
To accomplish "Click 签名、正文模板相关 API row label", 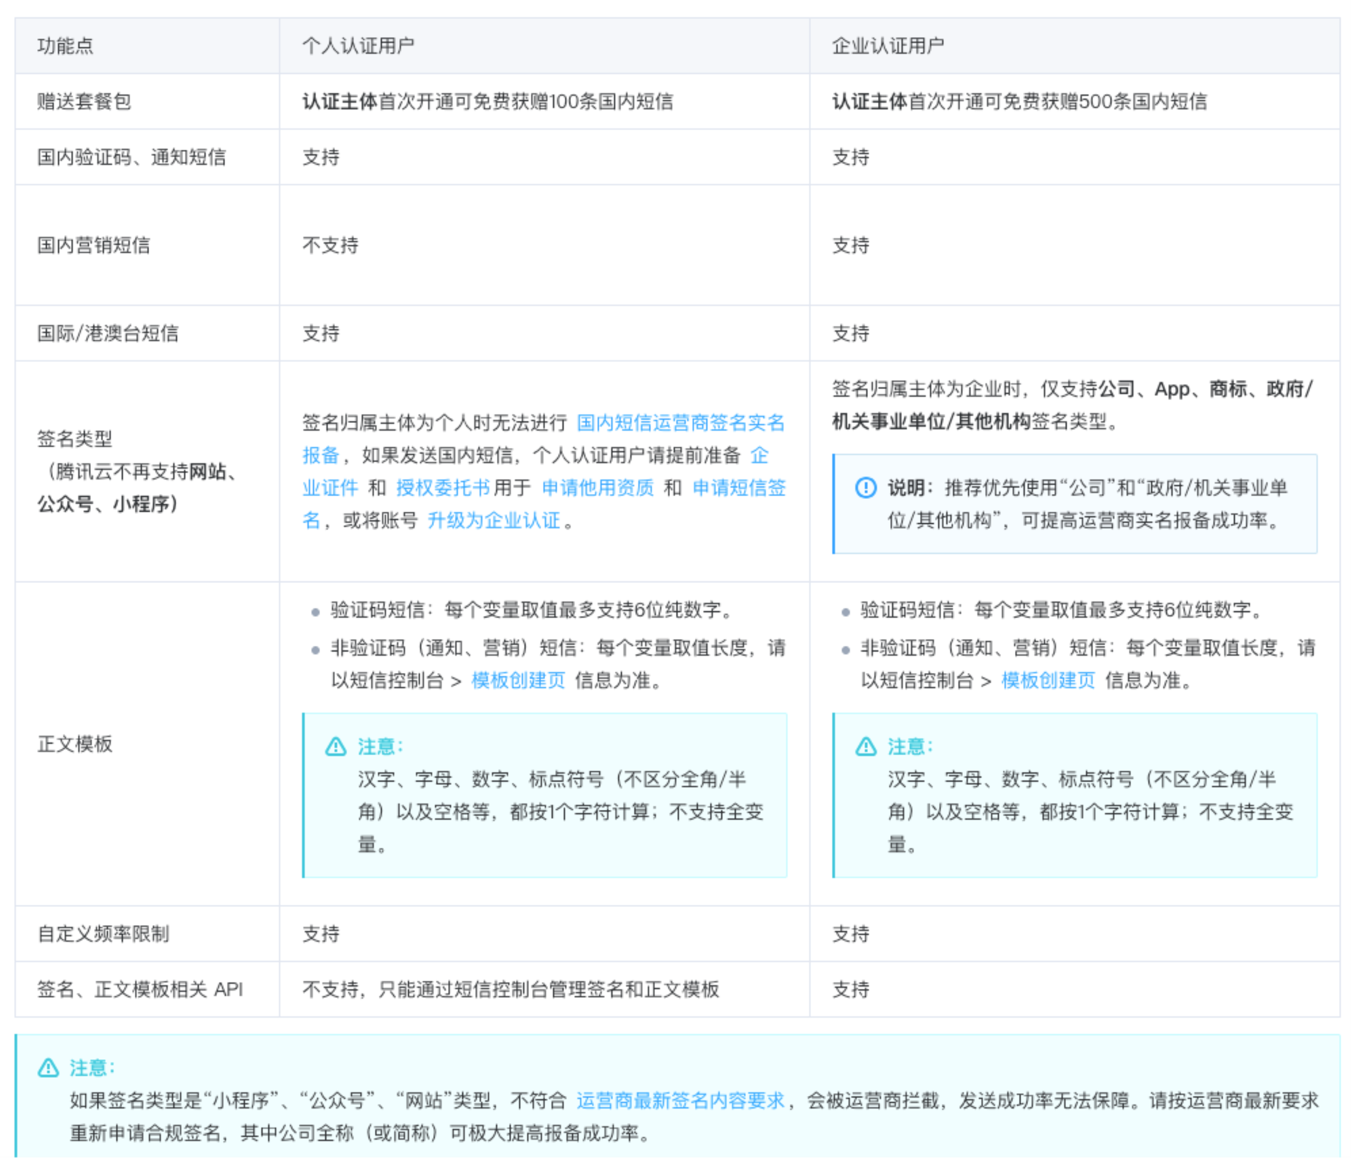I will click(140, 989).
